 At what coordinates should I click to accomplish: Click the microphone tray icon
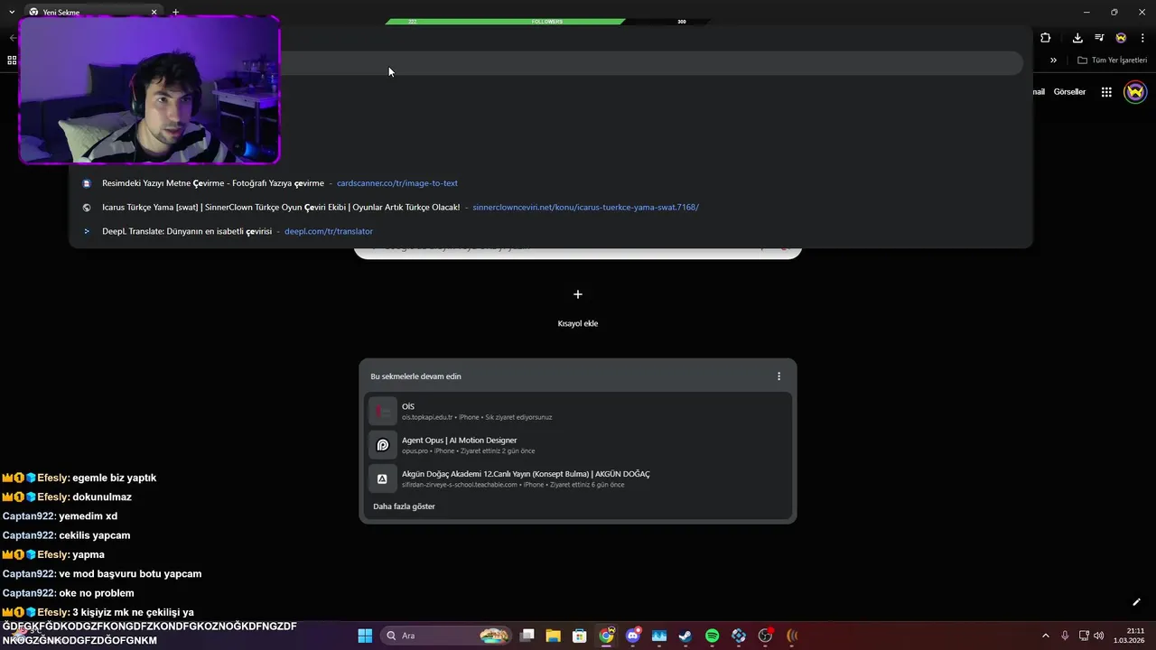[x=1066, y=636]
